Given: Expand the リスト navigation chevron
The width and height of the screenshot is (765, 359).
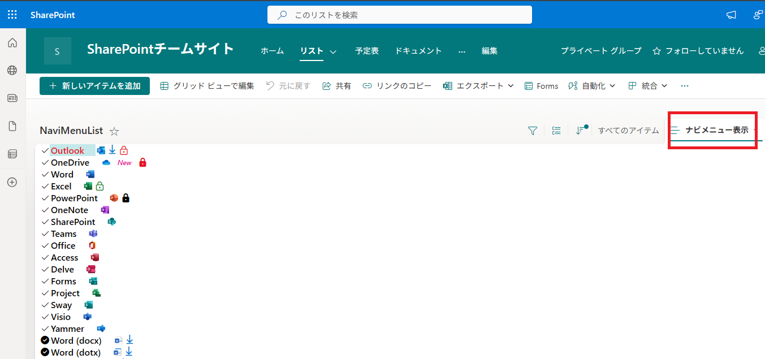Looking at the screenshot, I should pyautogui.click(x=333, y=51).
